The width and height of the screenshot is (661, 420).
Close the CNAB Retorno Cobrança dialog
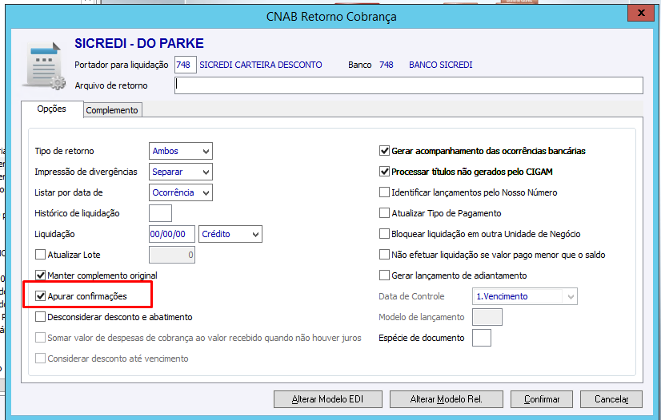click(x=641, y=13)
